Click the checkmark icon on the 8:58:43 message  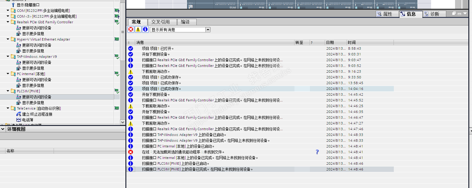(131, 48)
